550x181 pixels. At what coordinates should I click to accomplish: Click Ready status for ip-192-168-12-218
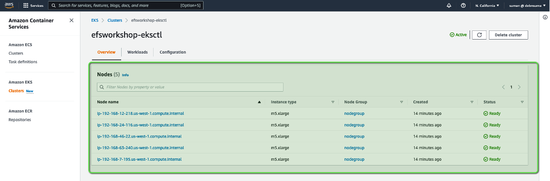coord(492,113)
